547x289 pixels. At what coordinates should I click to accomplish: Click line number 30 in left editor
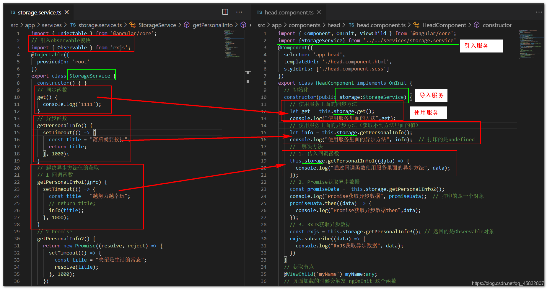point(17,239)
